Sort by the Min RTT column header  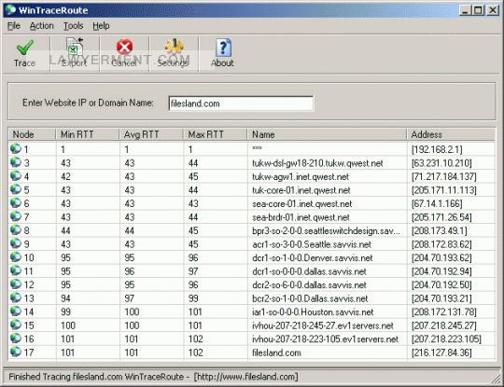[88, 134]
